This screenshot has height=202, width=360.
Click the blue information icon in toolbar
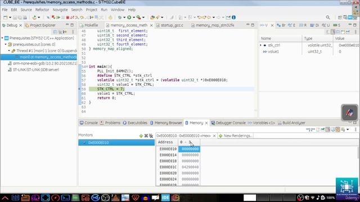(x=233, y=17)
